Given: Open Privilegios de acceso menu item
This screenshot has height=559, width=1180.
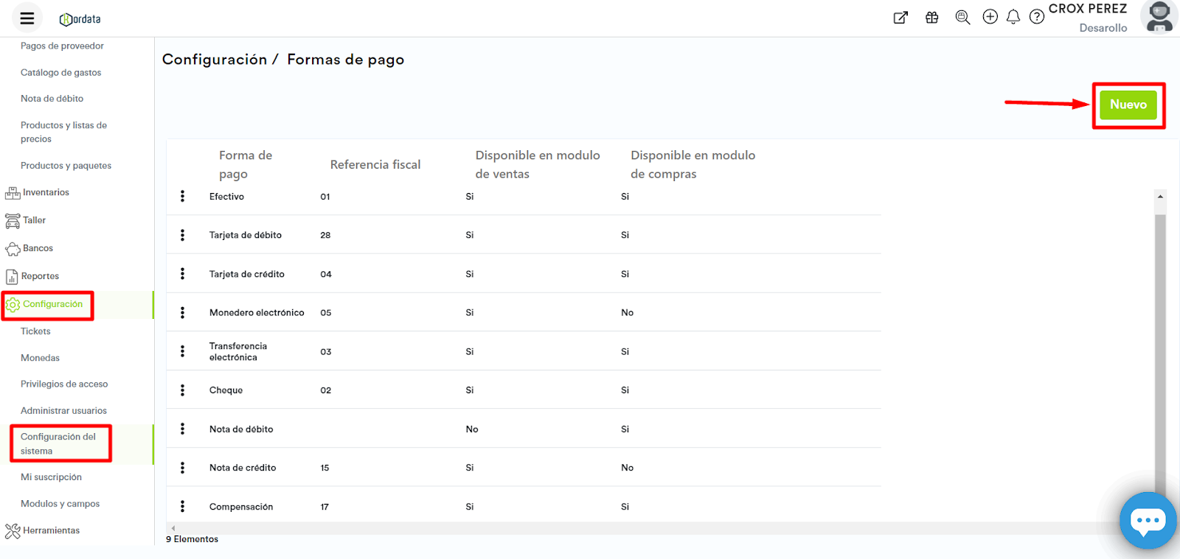Looking at the screenshot, I should (64, 384).
